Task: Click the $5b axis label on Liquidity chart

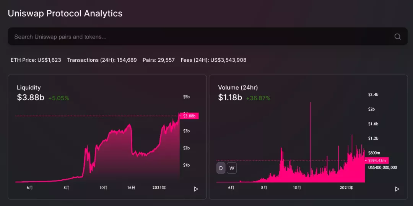Action: 187,97
